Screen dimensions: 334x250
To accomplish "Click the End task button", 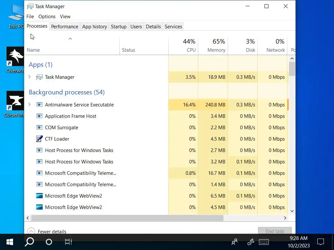I will (x=275, y=231).
